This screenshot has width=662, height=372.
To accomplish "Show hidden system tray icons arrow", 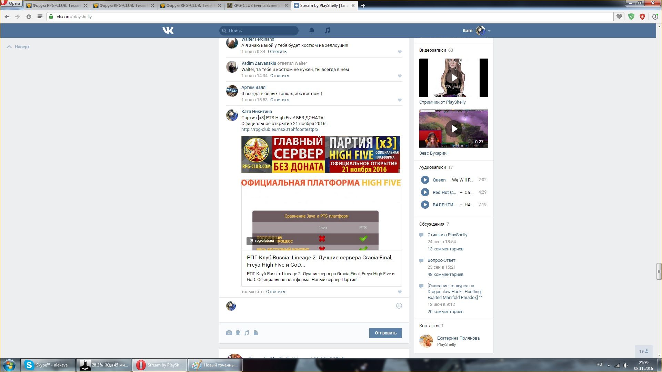I will 609,365.
